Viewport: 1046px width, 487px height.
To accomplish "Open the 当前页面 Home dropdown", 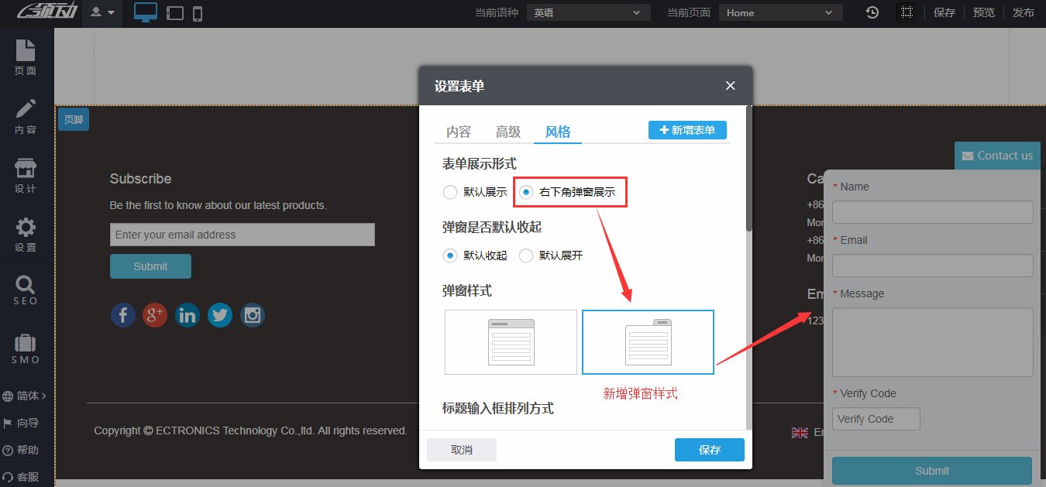I will tap(780, 12).
